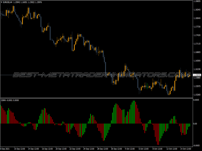Click price axis label 1.15575
The width and height of the screenshot is (202, 151).
(x=197, y=86)
